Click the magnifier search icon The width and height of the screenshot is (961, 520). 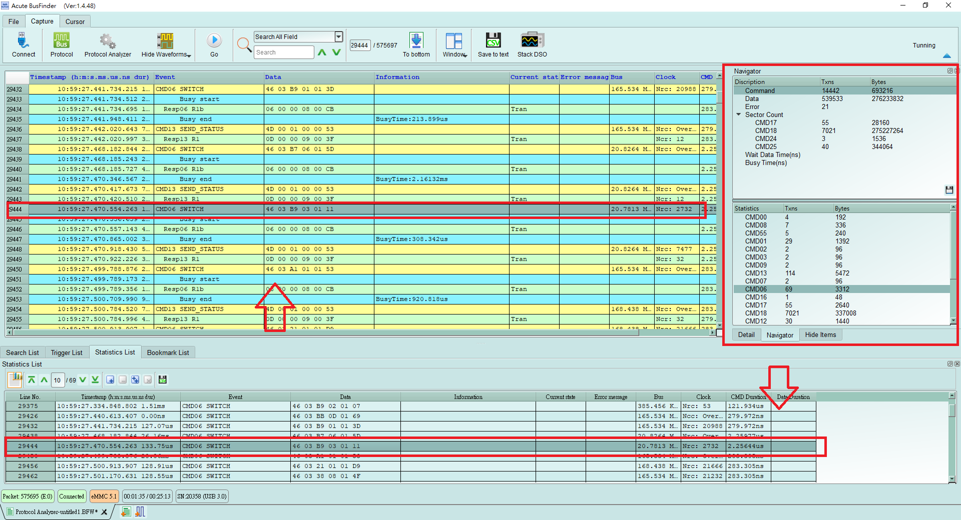pyautogui.click(x=244, y=44)
